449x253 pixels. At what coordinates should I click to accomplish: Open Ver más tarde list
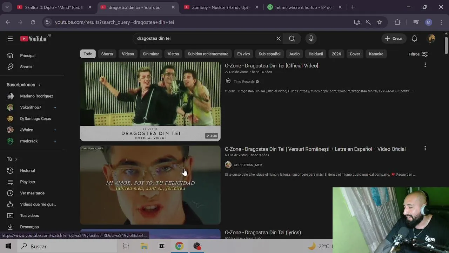32,193
